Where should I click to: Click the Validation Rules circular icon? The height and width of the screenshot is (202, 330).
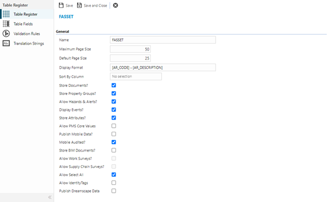6,33
